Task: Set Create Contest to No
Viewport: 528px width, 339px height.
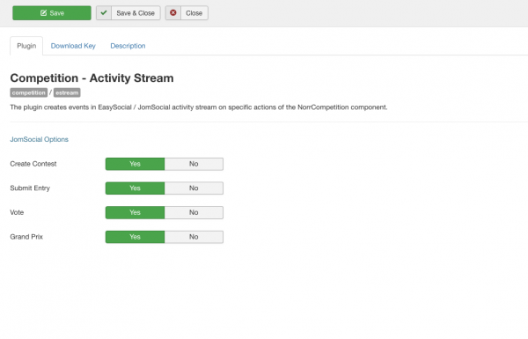Action: tap(194, 164)
